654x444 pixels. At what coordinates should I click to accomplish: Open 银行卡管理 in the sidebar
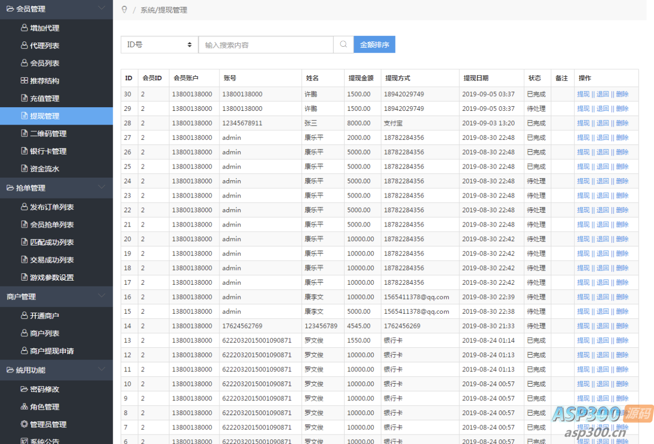point(48,151)
